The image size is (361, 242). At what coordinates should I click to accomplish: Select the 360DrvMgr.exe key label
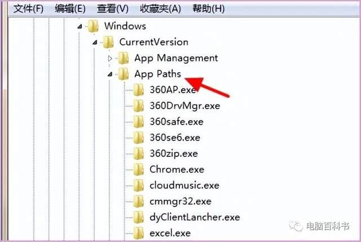point(185,106)
